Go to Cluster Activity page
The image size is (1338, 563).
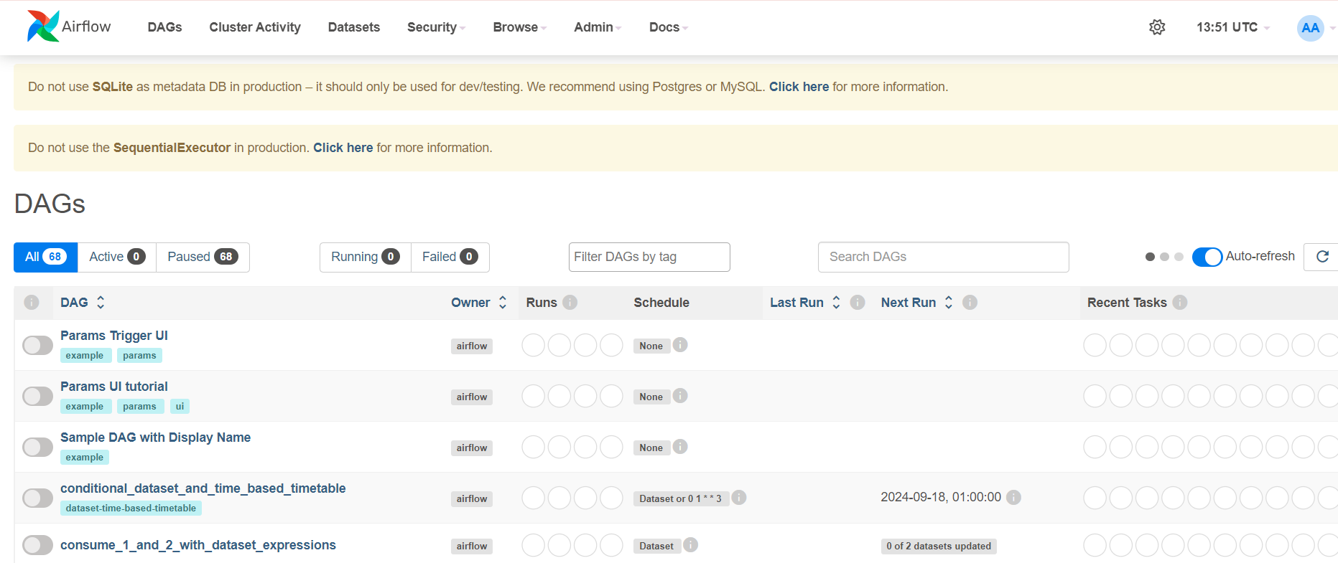pyautogui.click(x=255, y=27)
